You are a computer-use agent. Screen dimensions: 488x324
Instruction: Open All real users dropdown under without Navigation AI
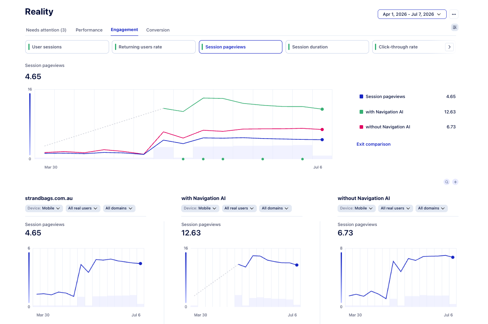coord(396,208)
